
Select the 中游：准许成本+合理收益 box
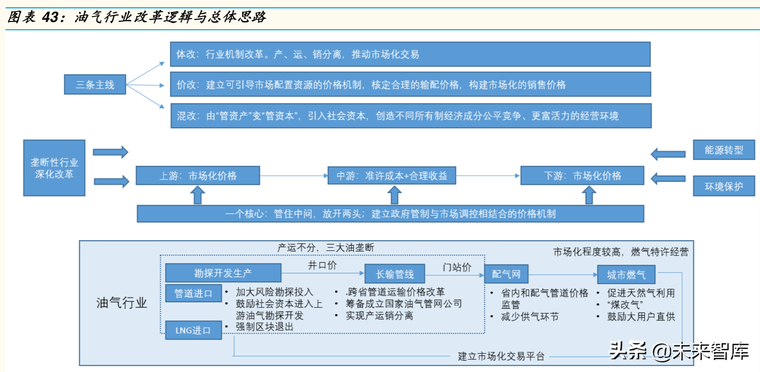(x=392, y=176)
